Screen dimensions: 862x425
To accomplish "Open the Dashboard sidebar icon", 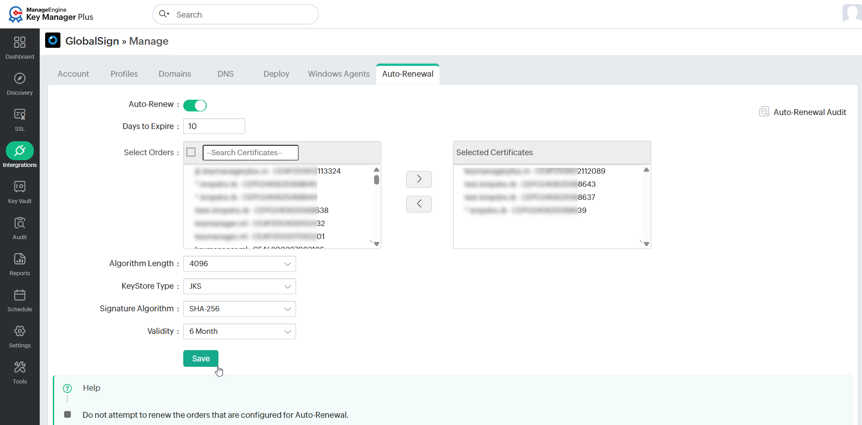I will [x=20, y=47].
